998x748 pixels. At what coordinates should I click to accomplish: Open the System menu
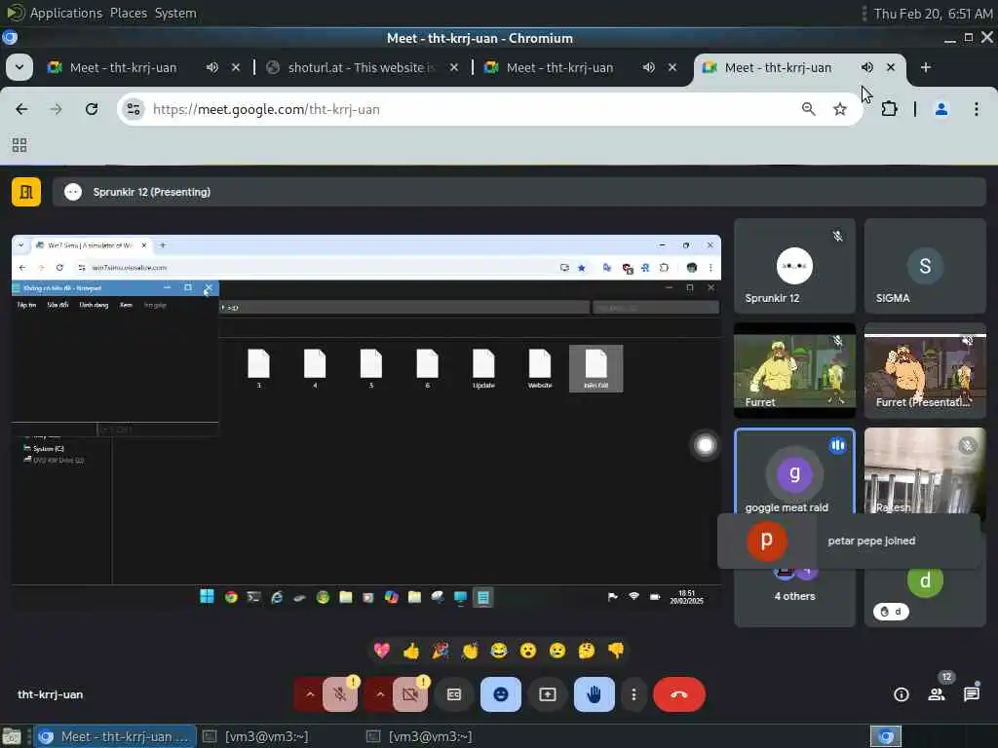[175, 13]
